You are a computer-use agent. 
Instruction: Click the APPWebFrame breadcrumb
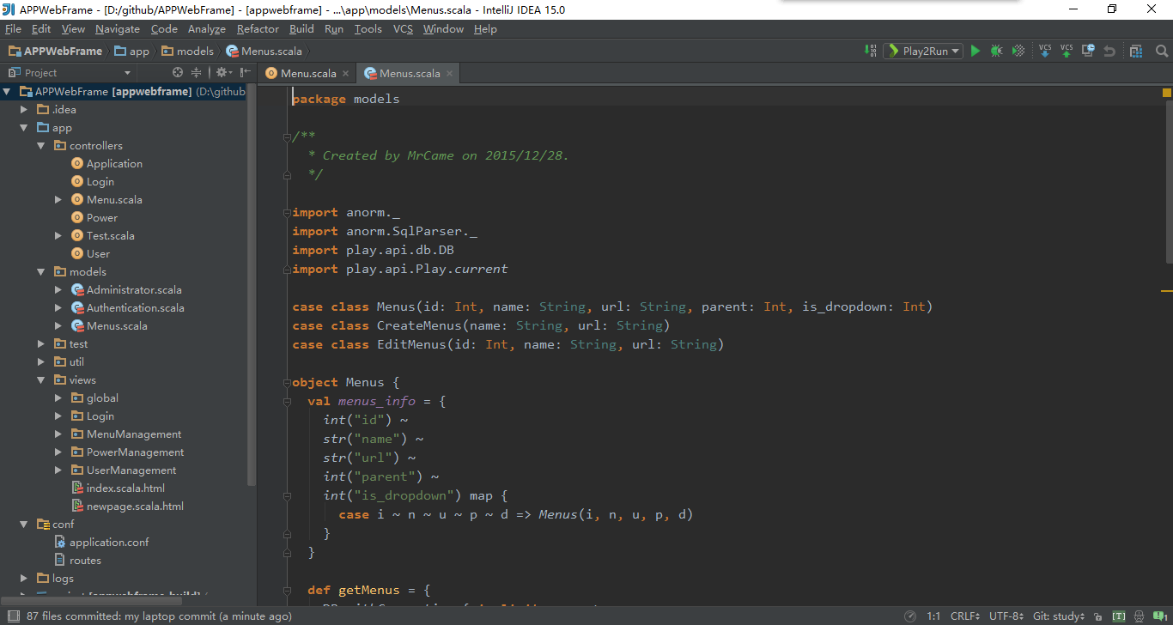[x=56, y=52]
